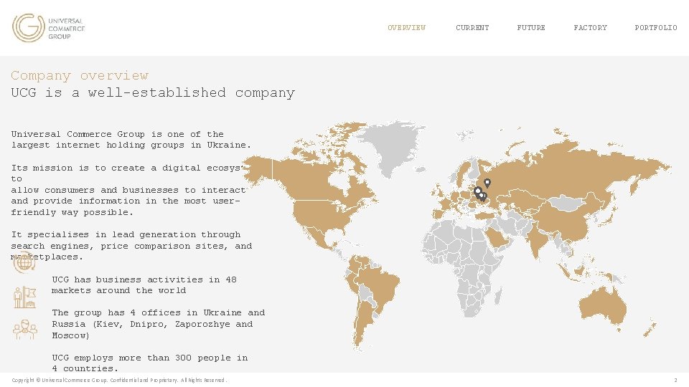689x387 pixels.
Task: Click the group of employees icon
Action: pos(25,329)
